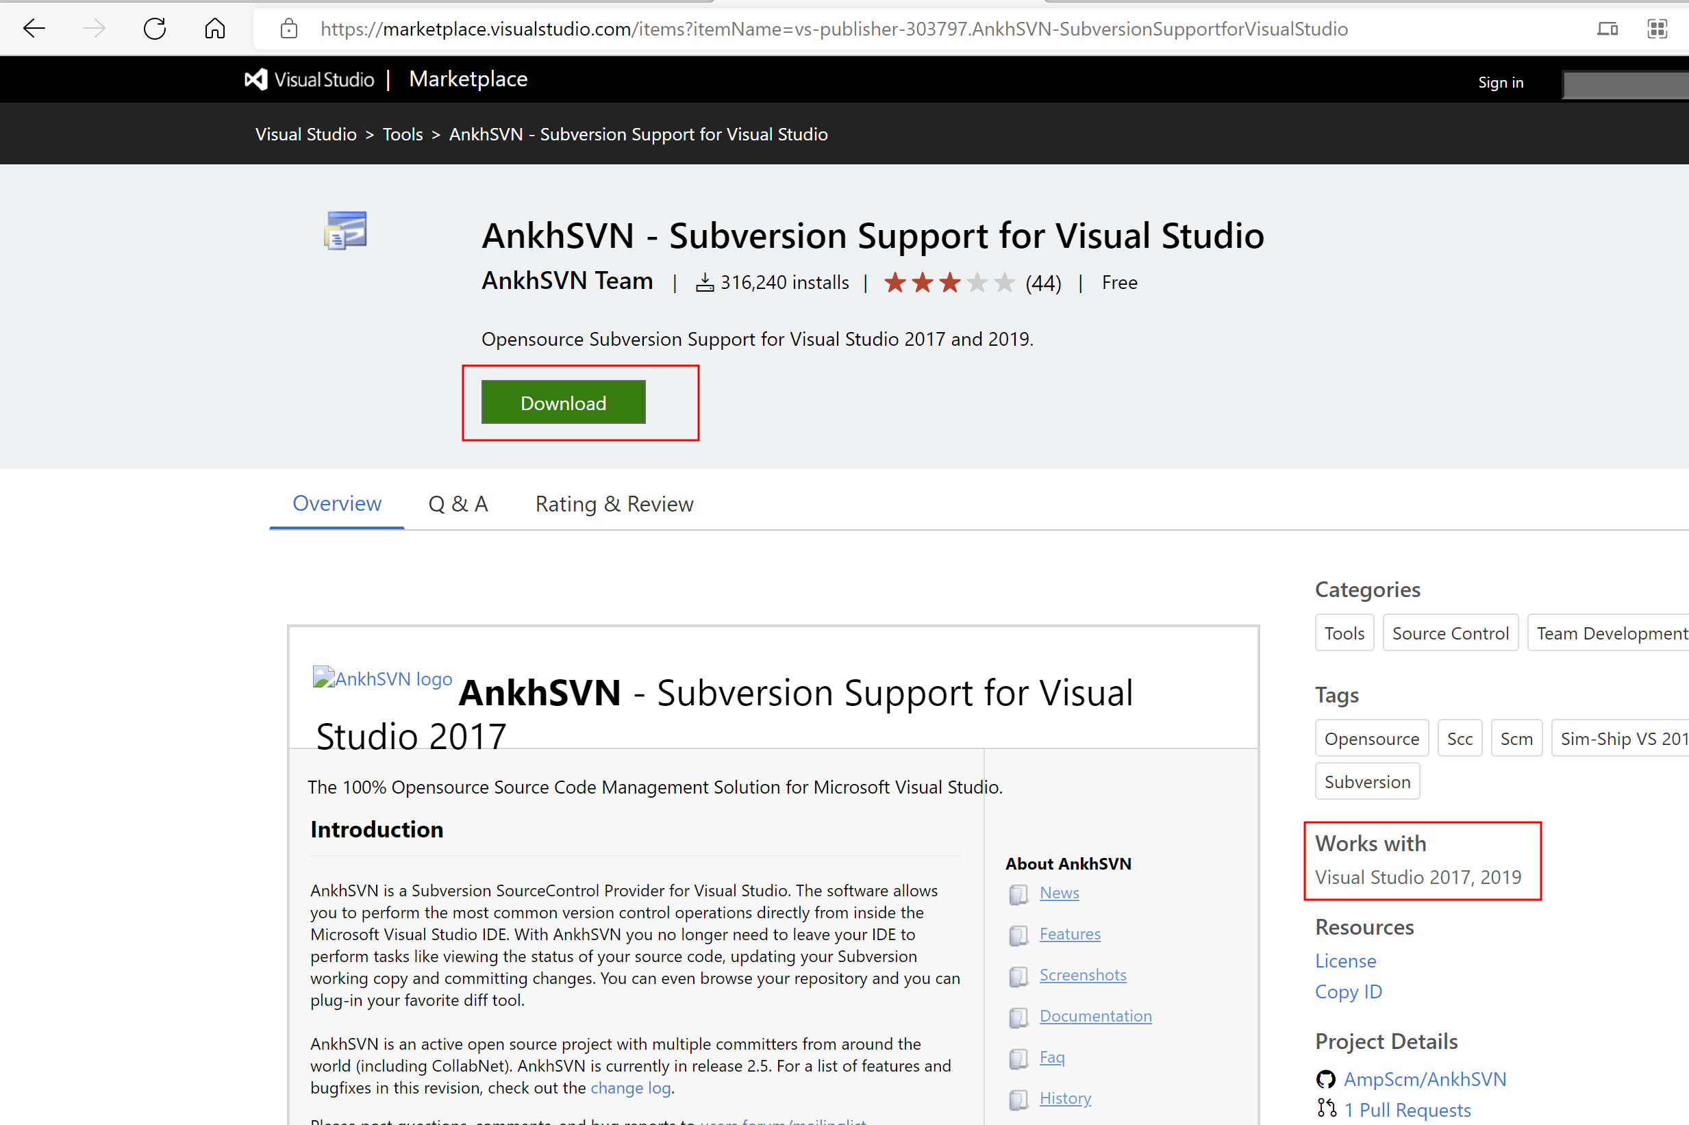Click the browser back arrow
This screenshot has width=1689, height=1125.
click(34, 29)
